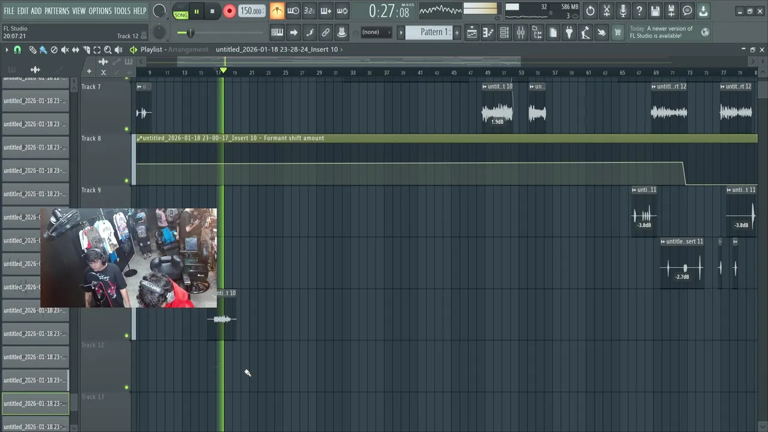The width and height of the screenshot is (768, 432).
Task: Toggle the overdub (blend recording) icon
Action: point(325,11)
